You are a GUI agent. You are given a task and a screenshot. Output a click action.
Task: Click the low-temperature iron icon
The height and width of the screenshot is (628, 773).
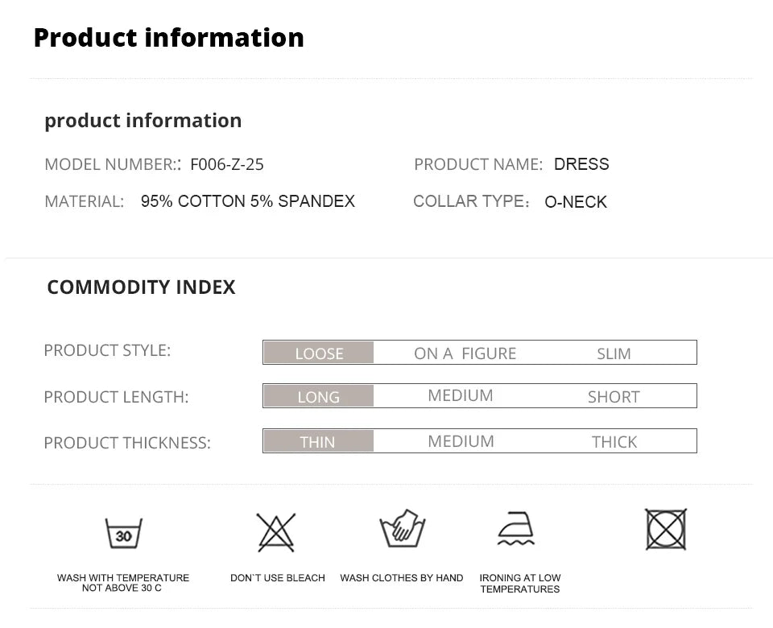point(516,530)
